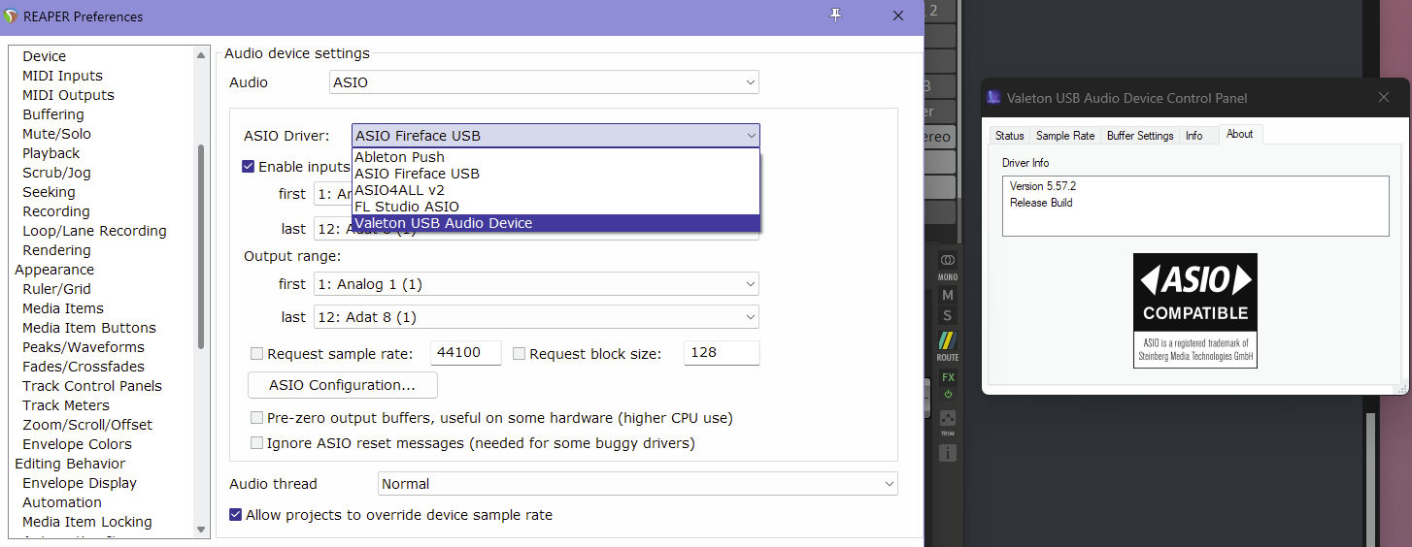The width and height of the screenshot is (1412, 547).
Task: Open the Audio system dropdown showing ASIO
Action: (545, 82)
